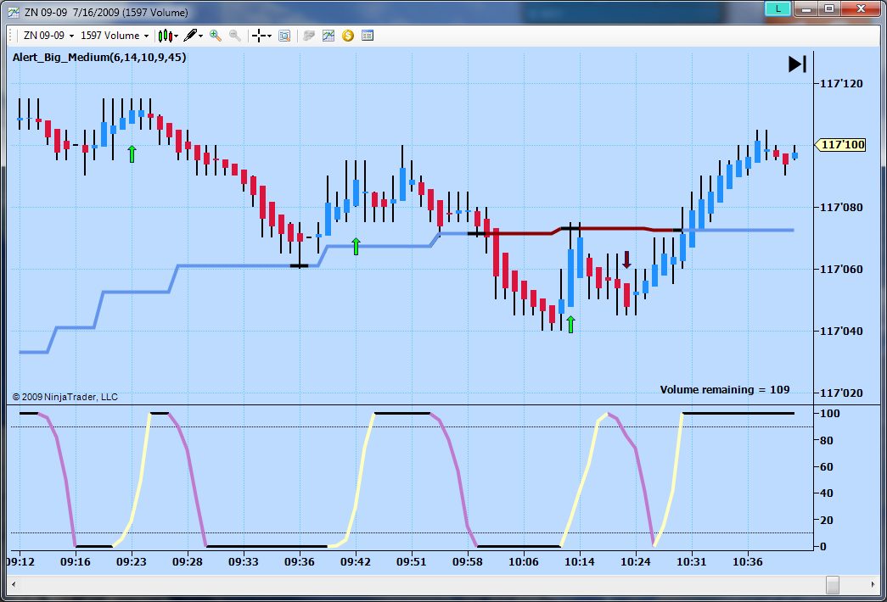Expand the drawing tools dropdown arrow
The height and width of the screenshot is (602, 887).
click(201, 36)
